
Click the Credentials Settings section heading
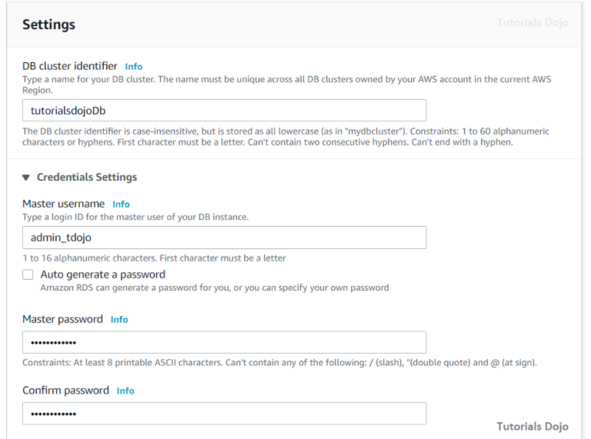(x=86, y=178)
